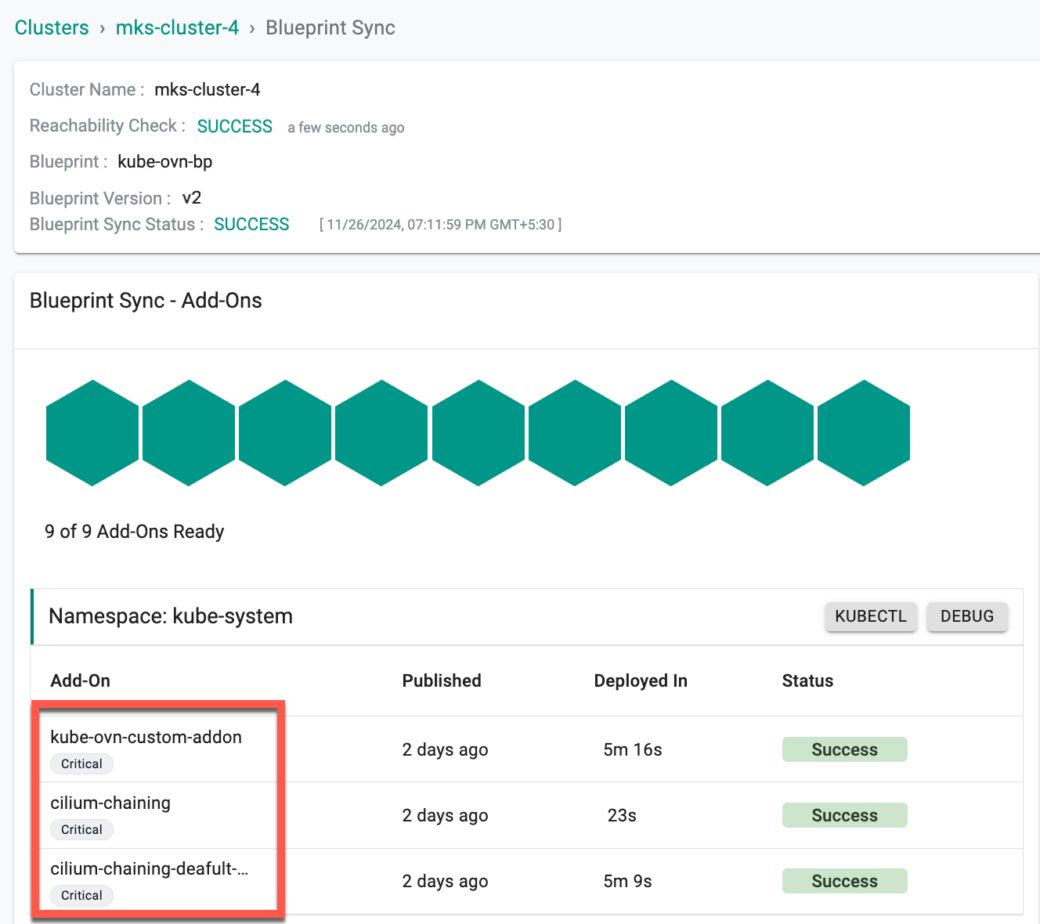This screenshot has width=1040, height=924.
Task: Go to mks-cluster-4 breadcrumb link
Action: (x=177, y=27)
